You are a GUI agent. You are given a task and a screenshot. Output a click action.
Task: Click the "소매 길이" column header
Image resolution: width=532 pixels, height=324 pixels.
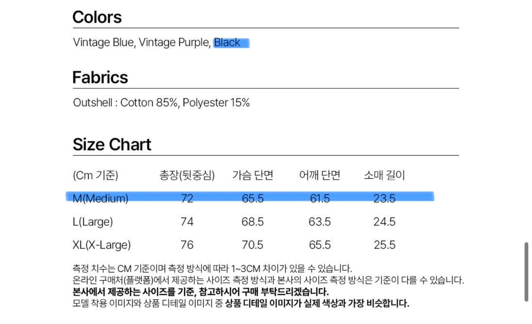[384, 175]
